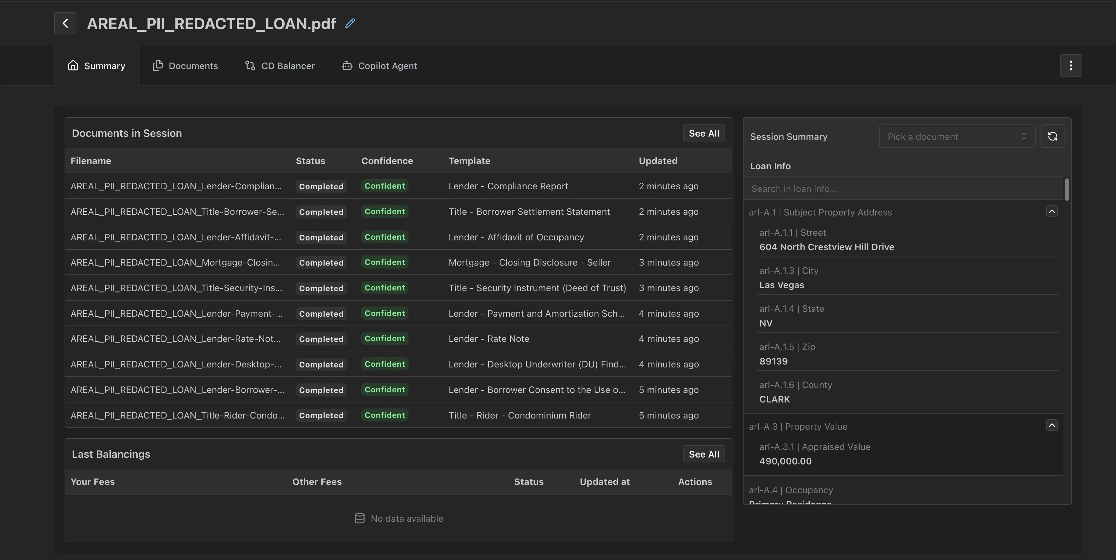Click the Lender - Rate Note template cell
Image resolution: width=1116 pixels, height=560 pixels.
pos(489,339)
